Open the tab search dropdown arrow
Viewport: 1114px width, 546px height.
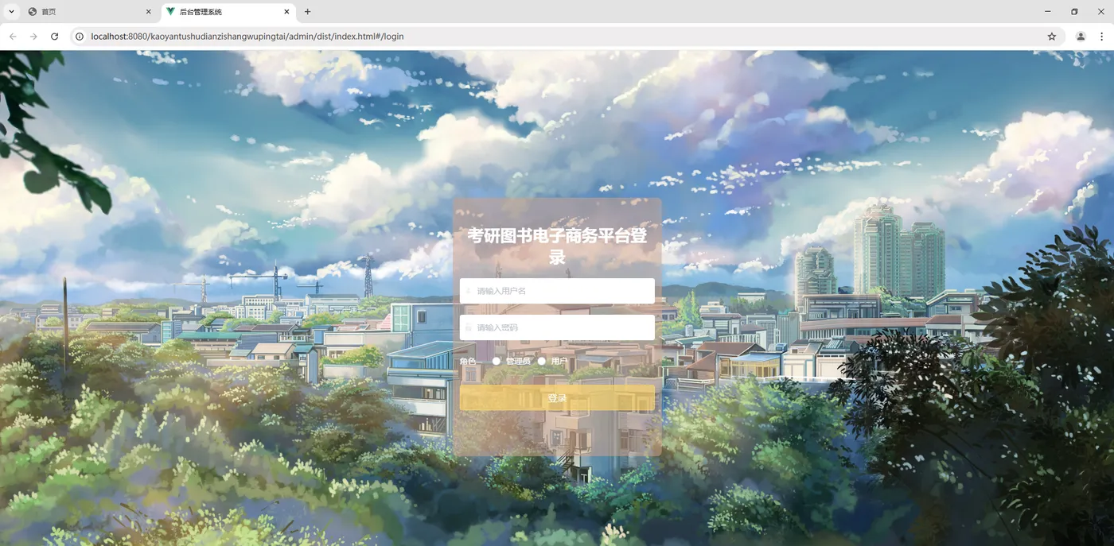(11, 12)
